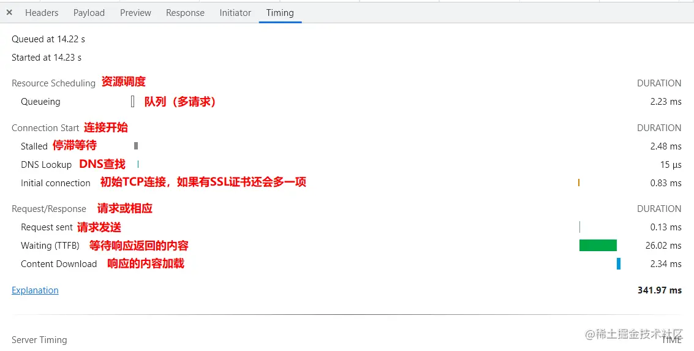This screenshot has width=694, height=351.
Task: Click the Server Timing heading
Action: pyautogui.click(x=39, y=340)
